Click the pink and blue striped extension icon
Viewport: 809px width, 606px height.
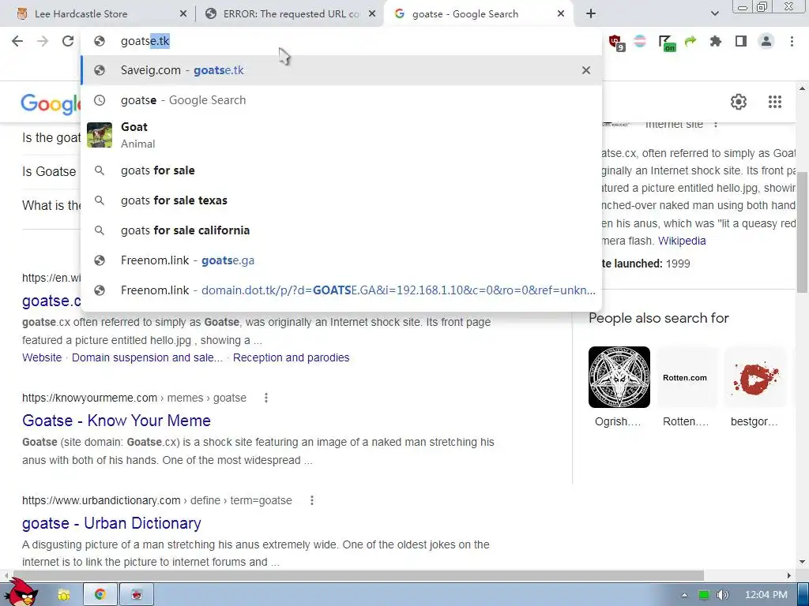(x=640, y=41)
